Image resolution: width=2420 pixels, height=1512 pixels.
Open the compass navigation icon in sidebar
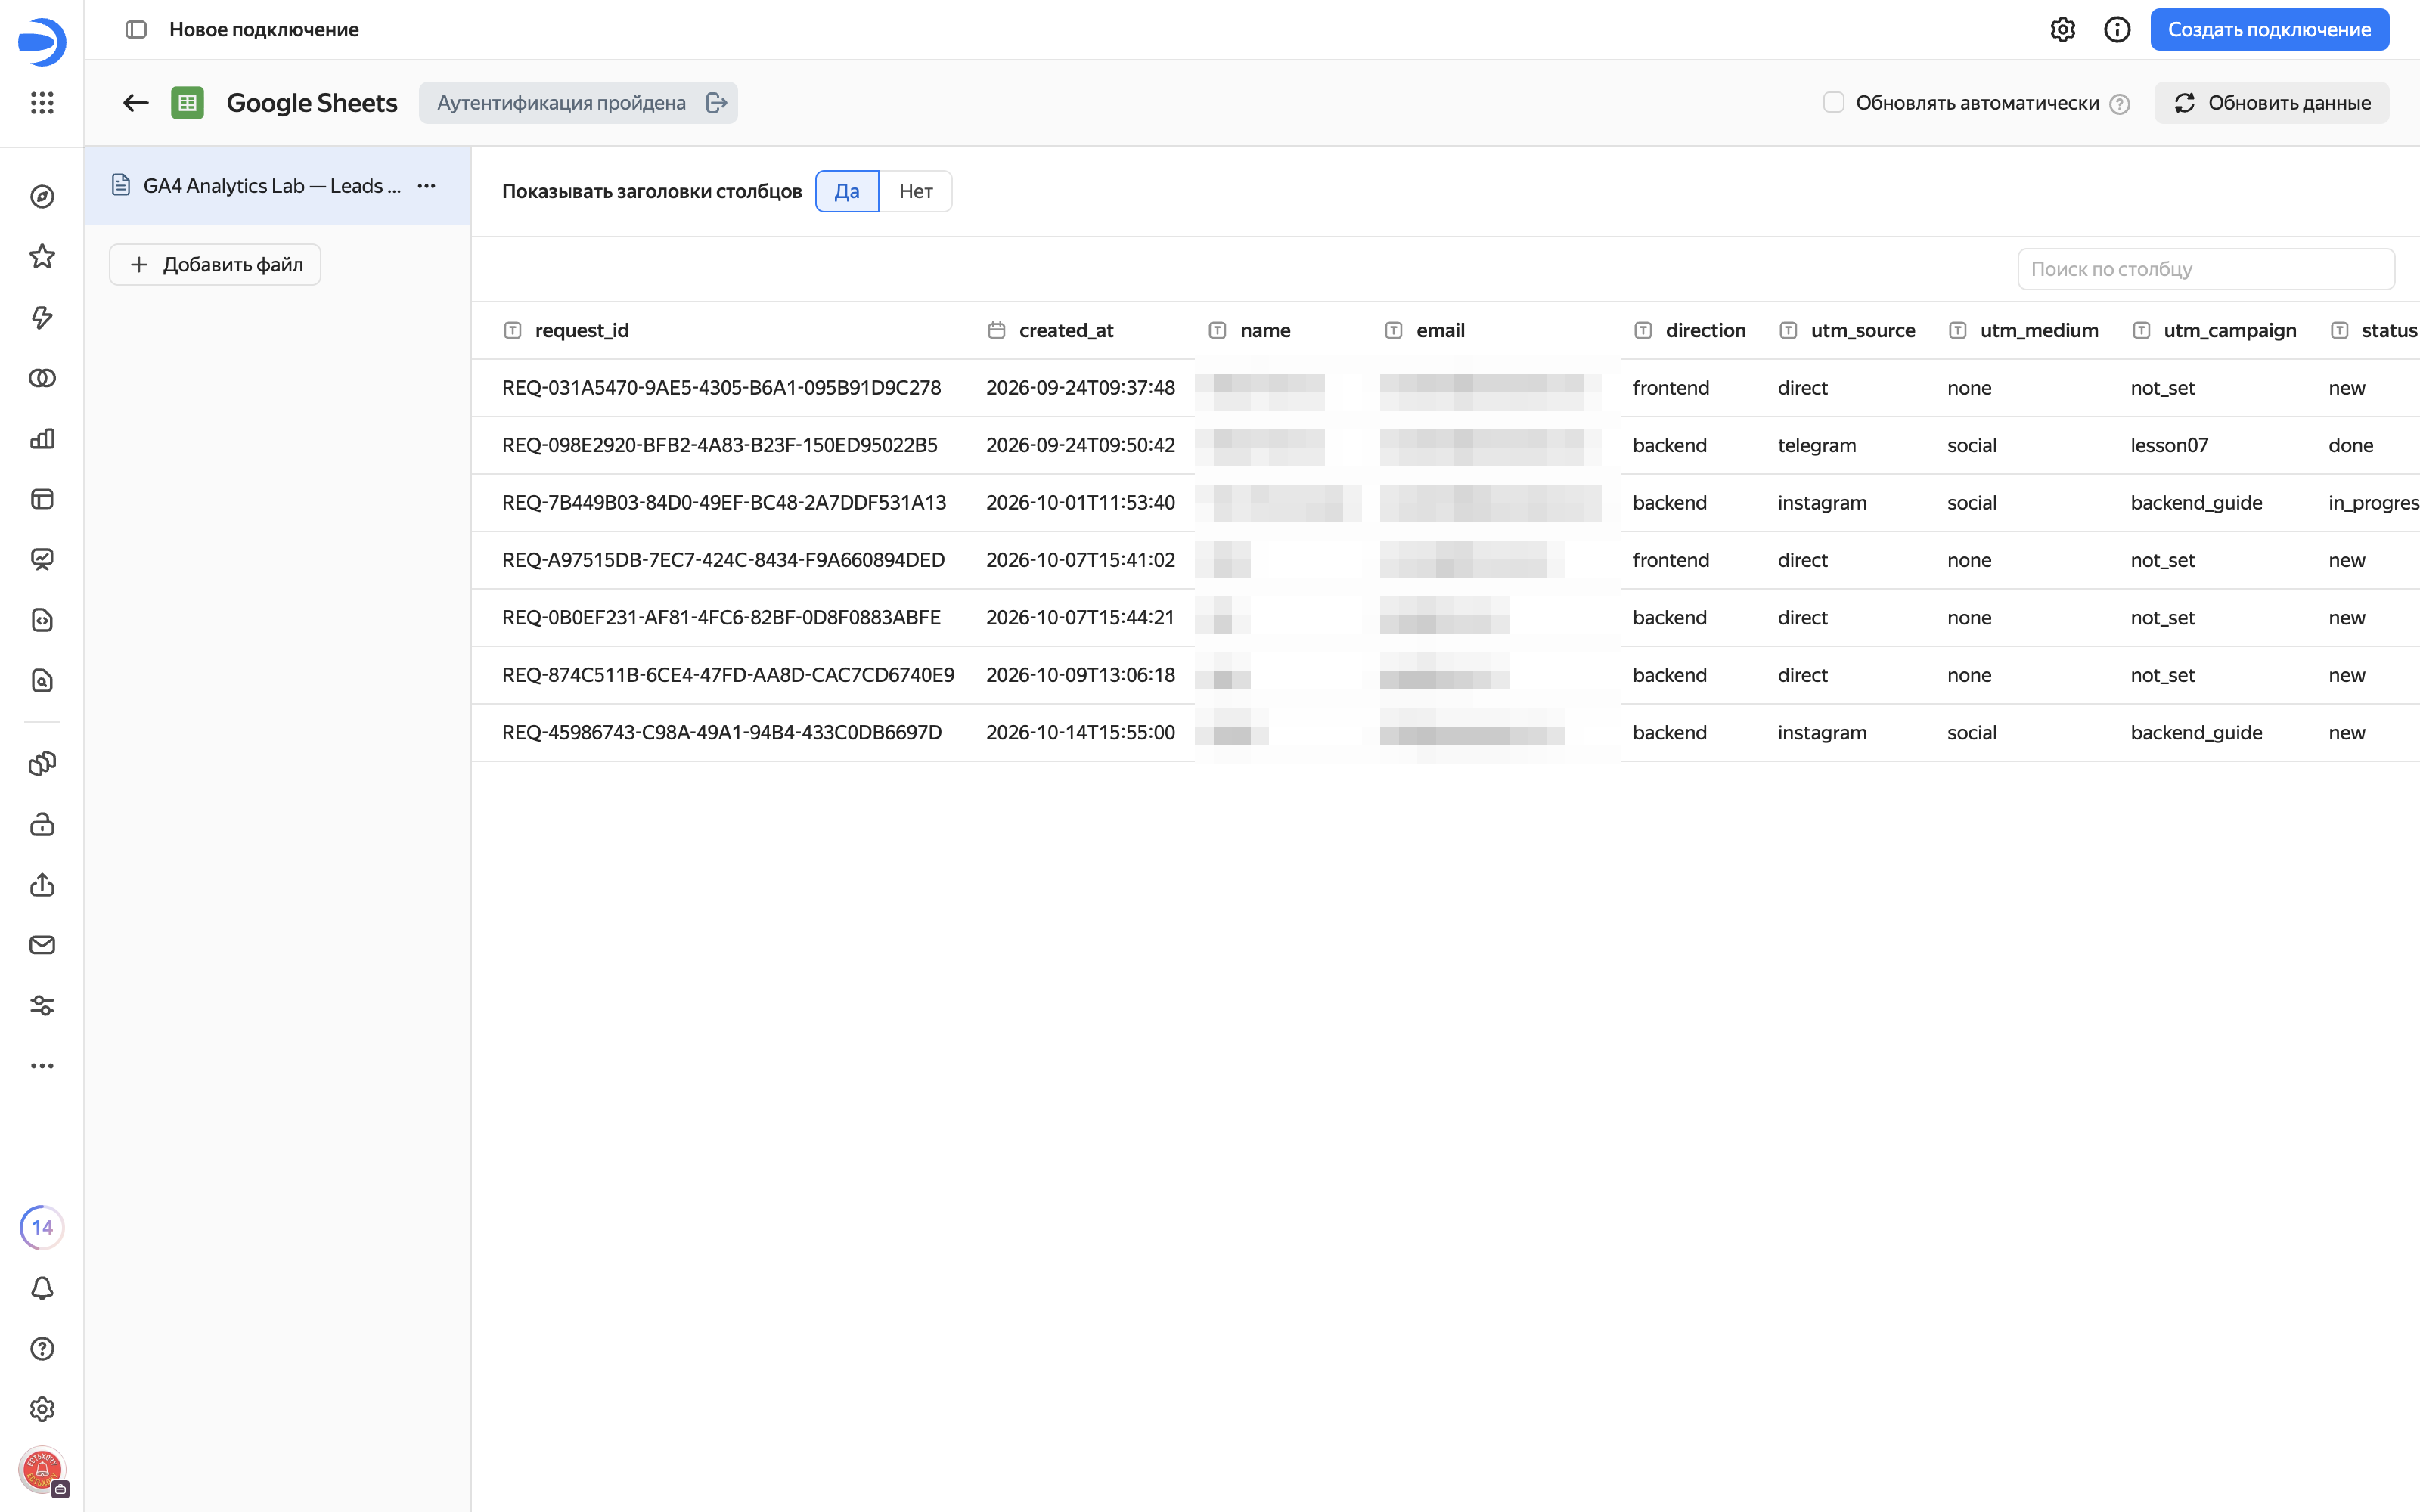tap(42, 197)
